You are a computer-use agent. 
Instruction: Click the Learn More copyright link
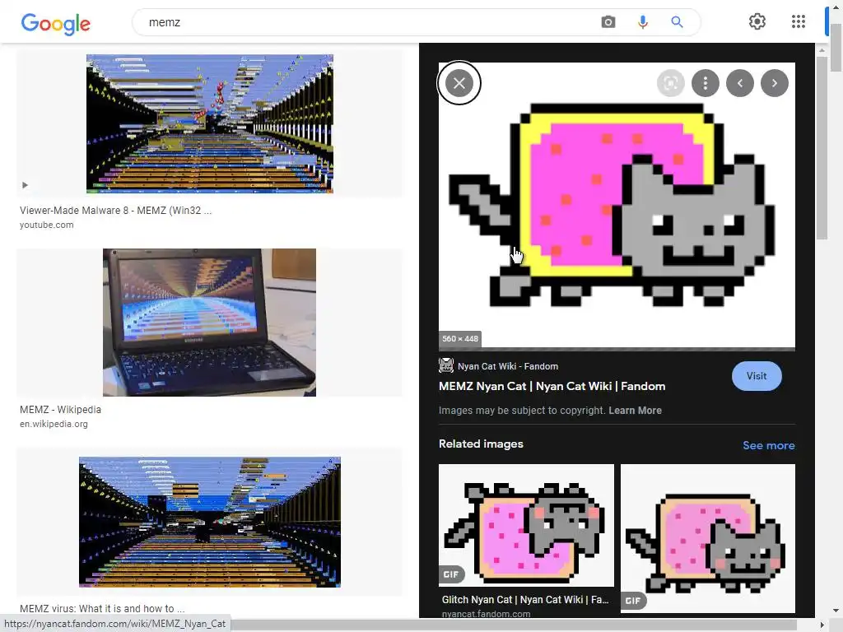[x=635, y=411]
